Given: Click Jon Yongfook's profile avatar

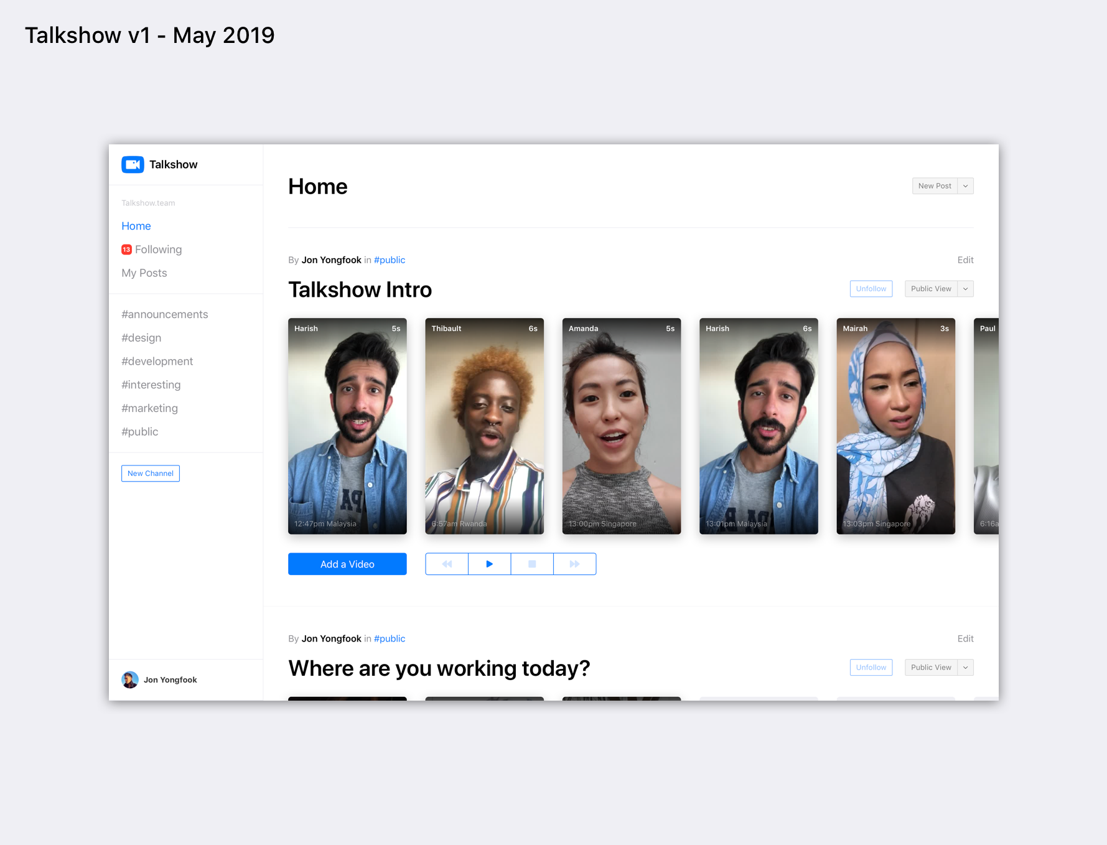Looking at the screenshot, I should (130, 679).
